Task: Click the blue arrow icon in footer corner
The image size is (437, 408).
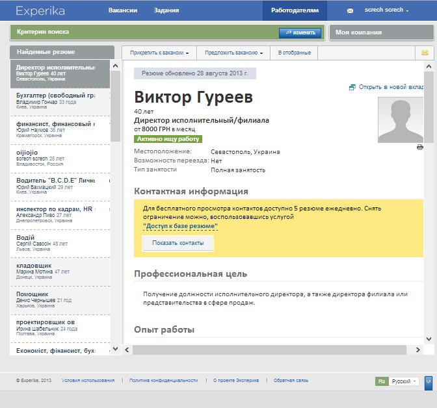Action: pos(429,383)
